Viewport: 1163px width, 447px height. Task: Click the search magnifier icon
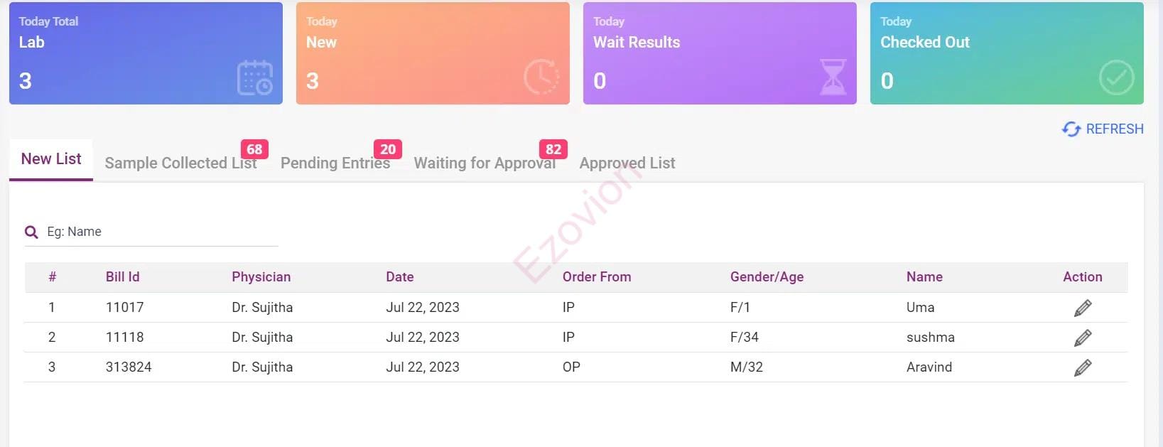[31, 232]
